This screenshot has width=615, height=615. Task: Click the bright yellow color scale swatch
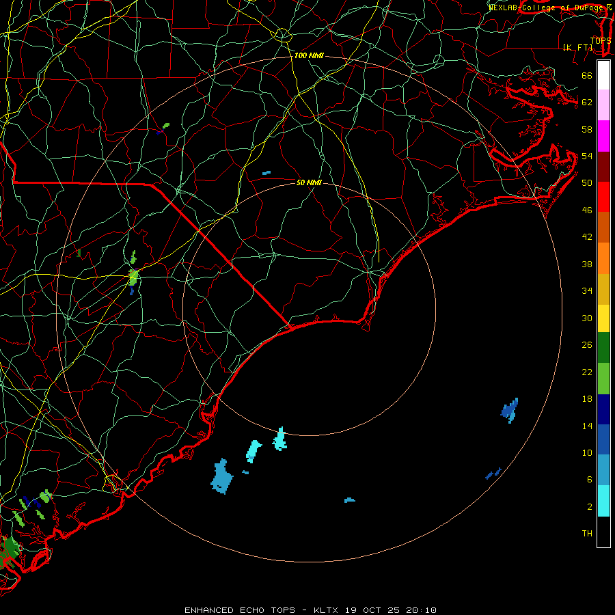(x=603, y=318)
